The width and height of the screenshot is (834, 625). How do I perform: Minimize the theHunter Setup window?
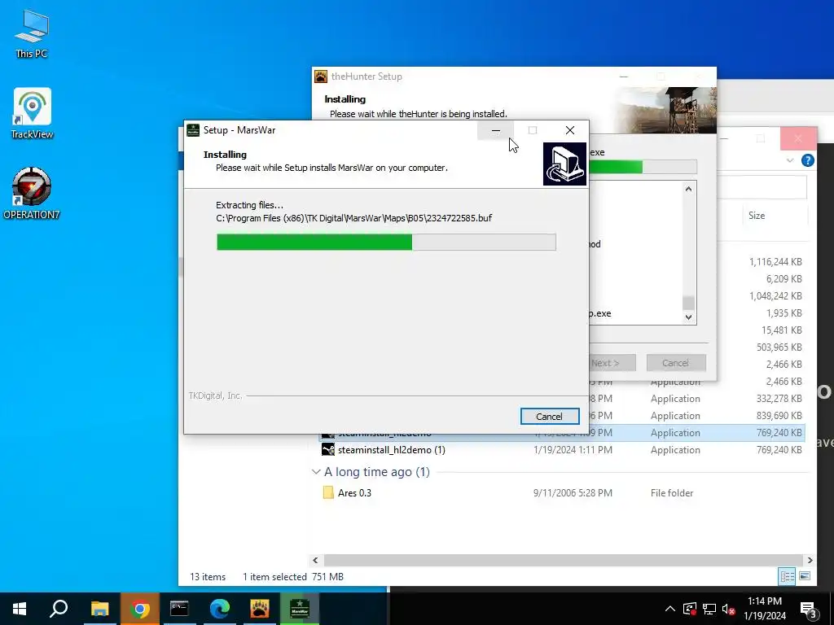[x=624, y=76]
